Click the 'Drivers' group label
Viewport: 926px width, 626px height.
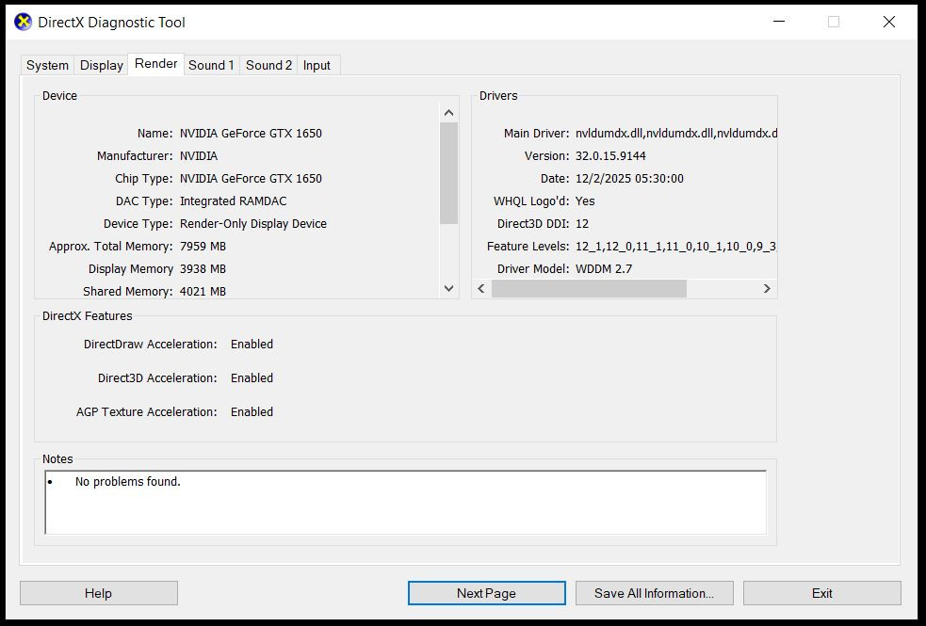[498, 96]
